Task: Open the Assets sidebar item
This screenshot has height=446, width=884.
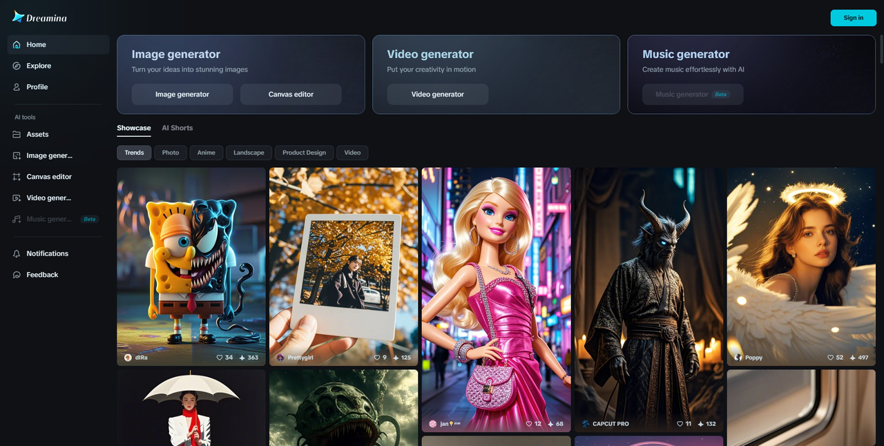Action: [x=58, y=135]
